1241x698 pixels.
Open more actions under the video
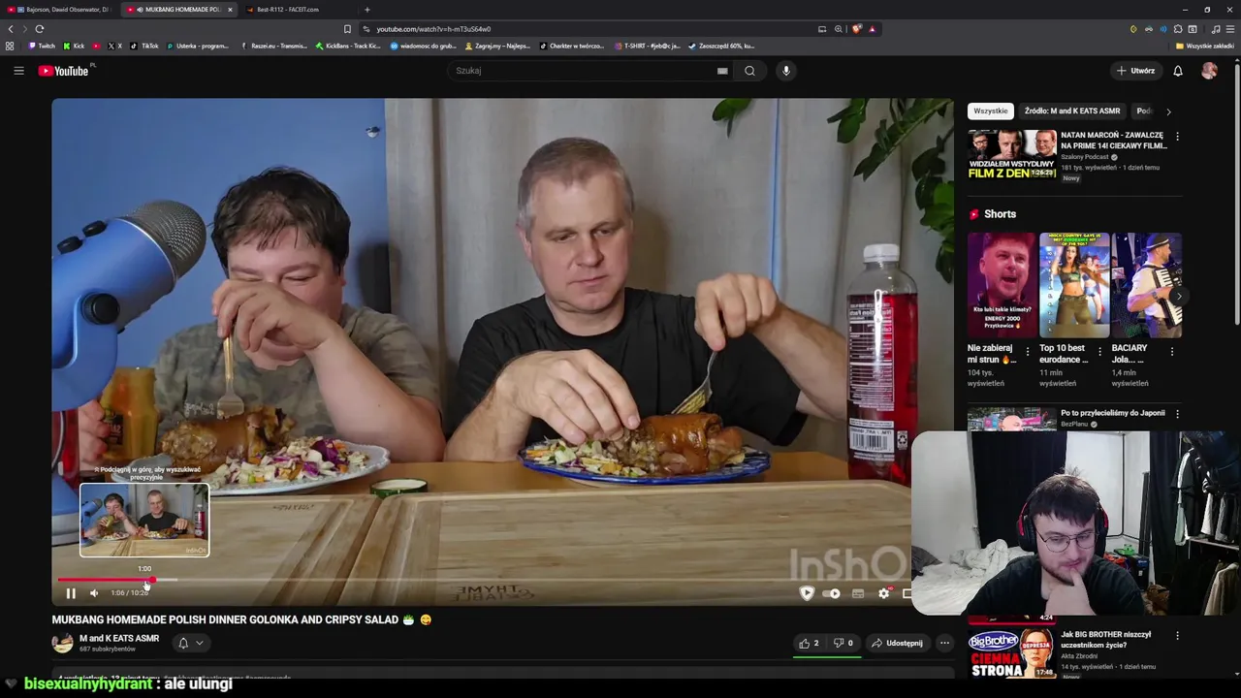click(x=944, y=643)
